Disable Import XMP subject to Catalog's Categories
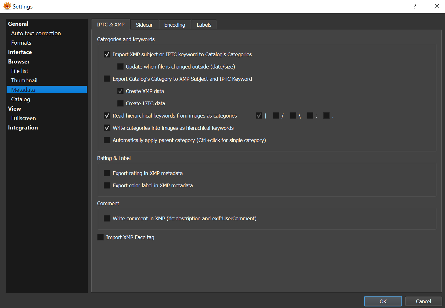 click(x=107, y=54)
